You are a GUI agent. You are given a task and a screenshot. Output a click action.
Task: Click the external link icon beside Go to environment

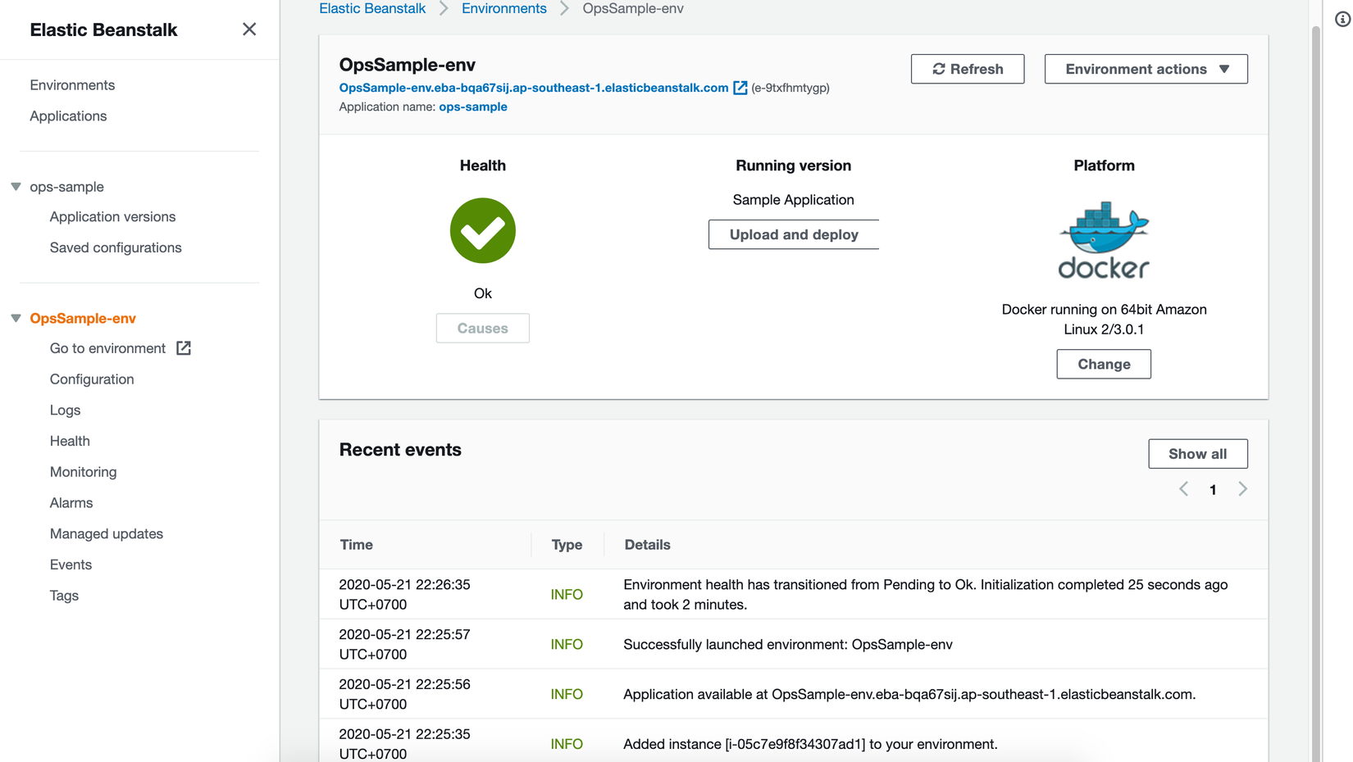tap(184, 348)
